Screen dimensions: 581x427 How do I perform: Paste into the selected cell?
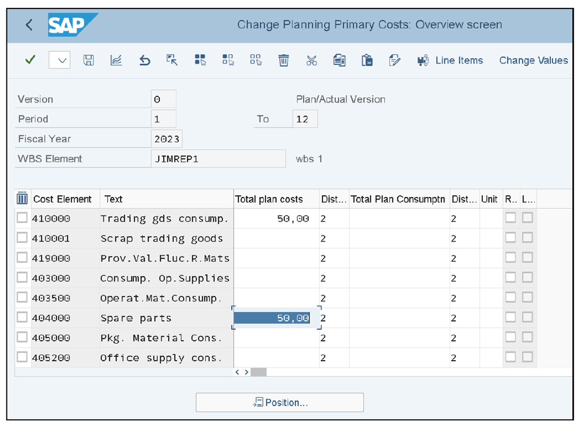pos(368,60)
